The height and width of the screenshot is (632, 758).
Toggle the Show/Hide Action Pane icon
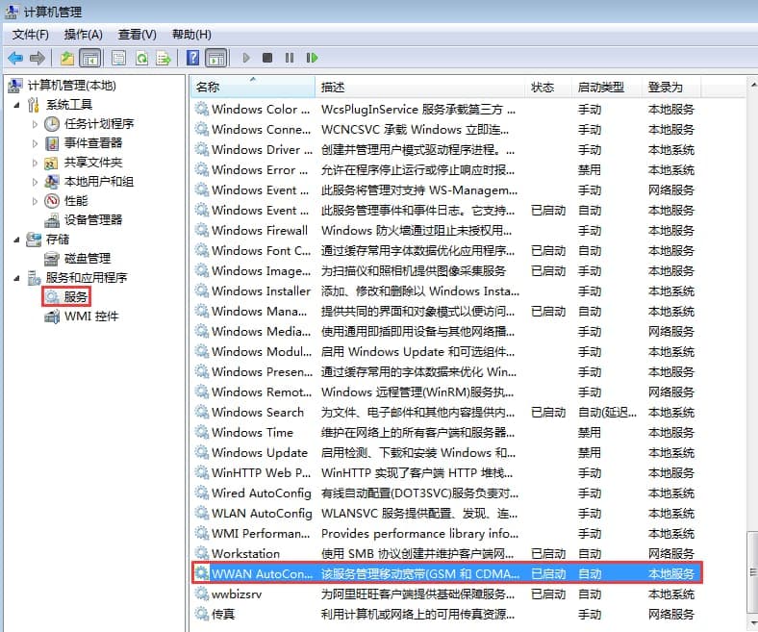click(x=216, y=58)
